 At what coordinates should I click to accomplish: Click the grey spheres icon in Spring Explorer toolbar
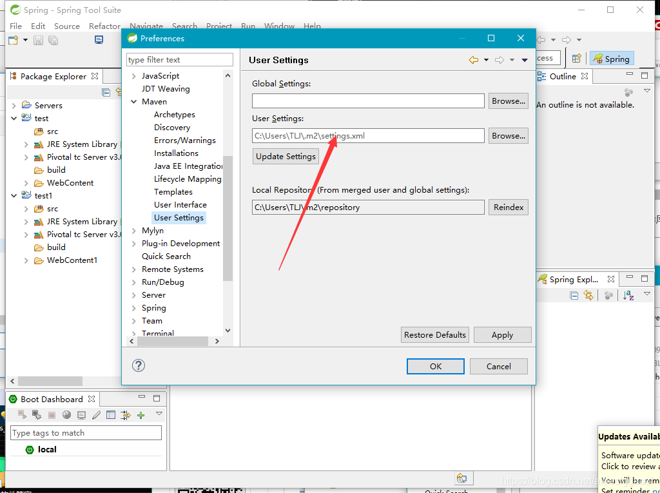tap(608, 296)
